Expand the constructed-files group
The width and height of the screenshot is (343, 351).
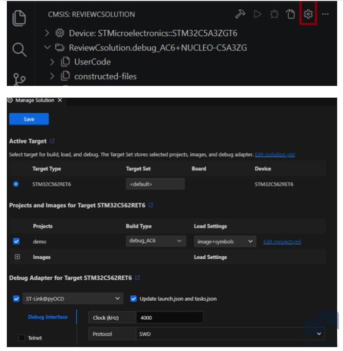pos(52,76)
